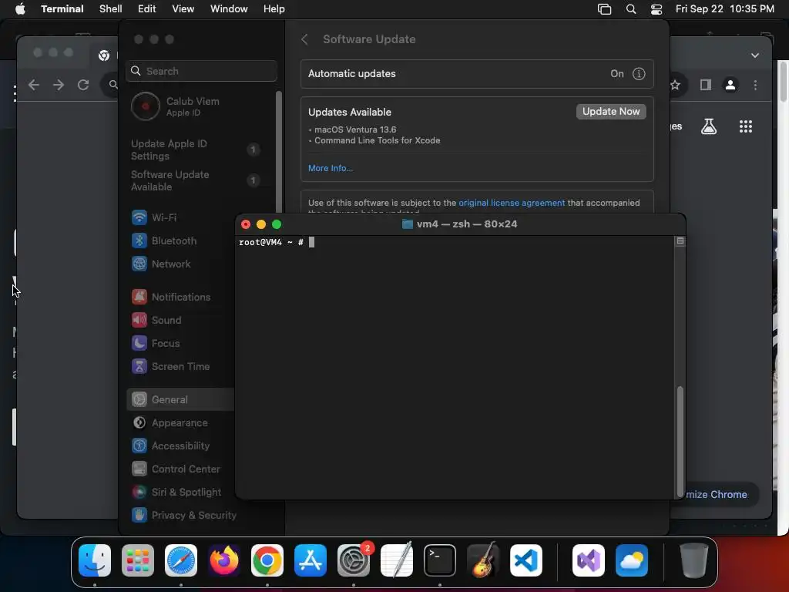Open the View menu
This screenshot has width=789, height=592.
183,8
